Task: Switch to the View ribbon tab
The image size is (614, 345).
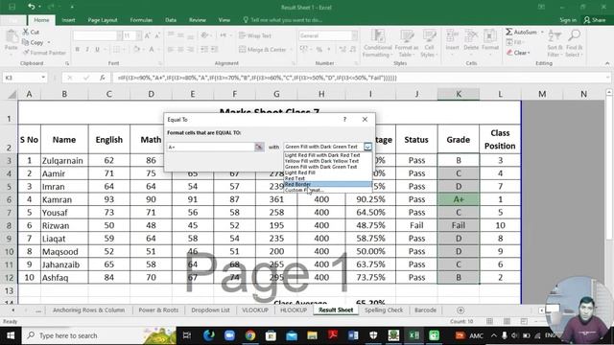Action: click(224, 20)
